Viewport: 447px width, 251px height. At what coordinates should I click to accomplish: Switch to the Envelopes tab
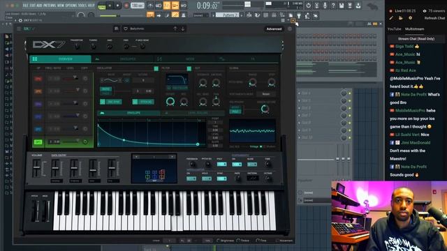[123, 59]
